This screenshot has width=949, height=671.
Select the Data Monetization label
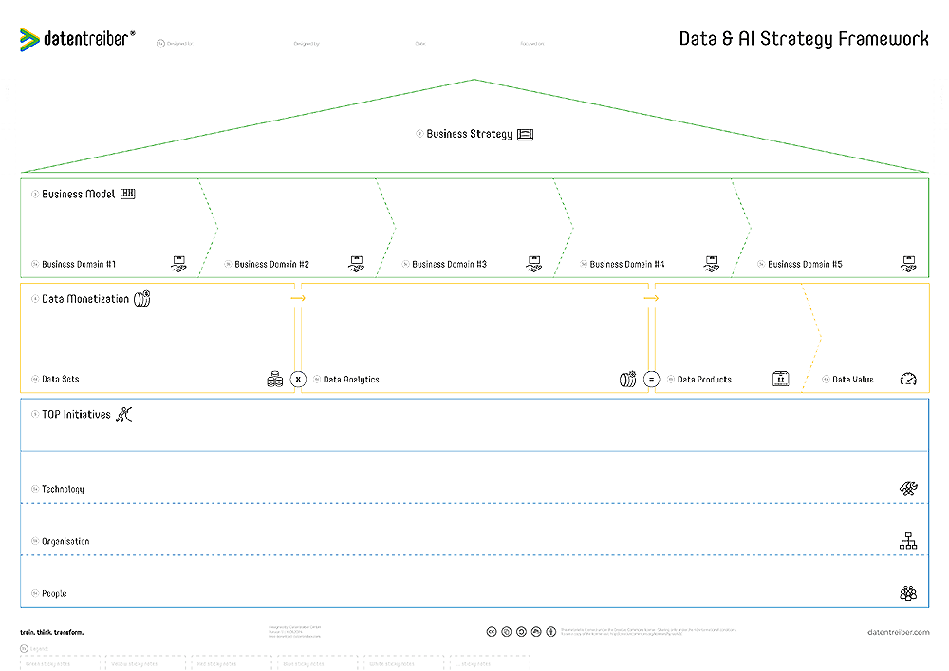(x=85, y=299)
